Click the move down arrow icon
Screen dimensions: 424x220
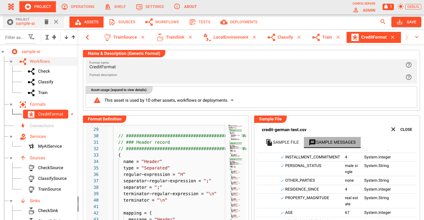click(x=66, y=37)
